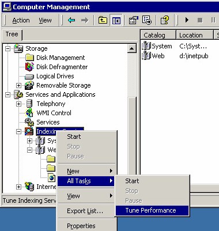Collapse the Indexing Service node
The image size is (219, 231).
[x=18, y=131]
